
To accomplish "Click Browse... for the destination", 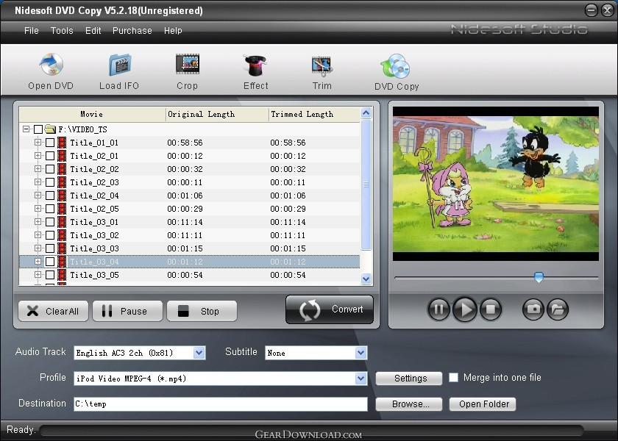I will click(x=409, y=404).
